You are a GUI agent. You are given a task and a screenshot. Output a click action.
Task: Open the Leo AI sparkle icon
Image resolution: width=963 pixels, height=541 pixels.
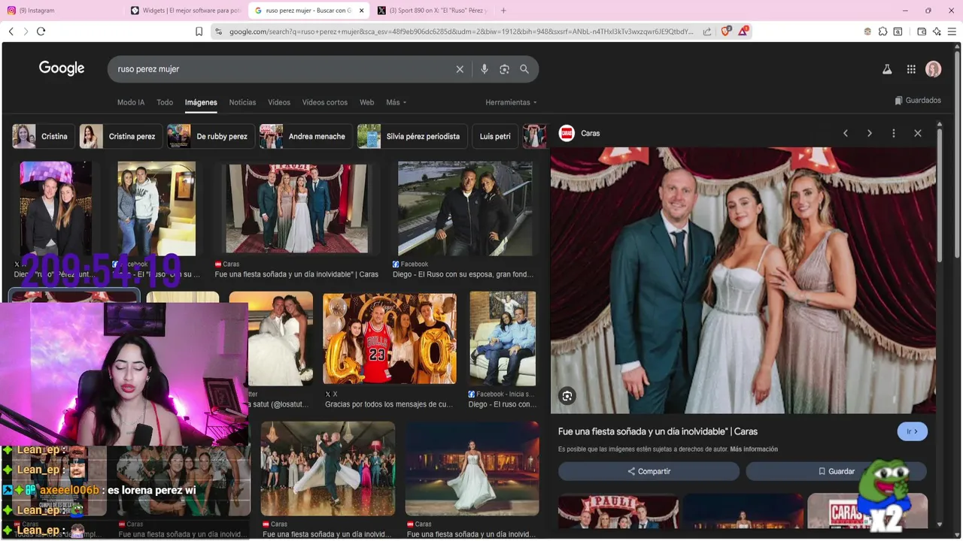pyautogui.click(x=937, y=31)
